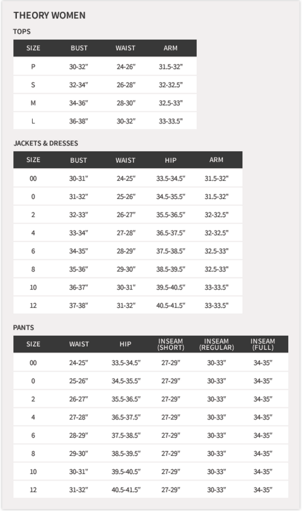Image resolution: width=302 pixels, height=511 pixels.
Task: Select the 40.5-41.5" hip value in Pants
Action: 126,490
